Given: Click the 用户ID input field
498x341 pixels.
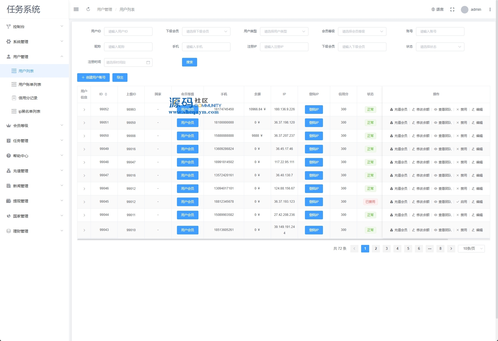Looking at the screenshot, I should coord(128,31).
